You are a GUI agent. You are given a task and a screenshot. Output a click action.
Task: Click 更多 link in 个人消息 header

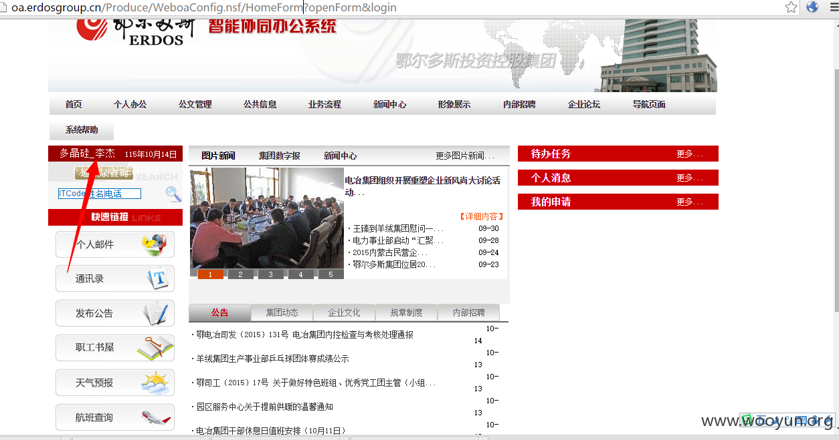(x=690, y=178)
